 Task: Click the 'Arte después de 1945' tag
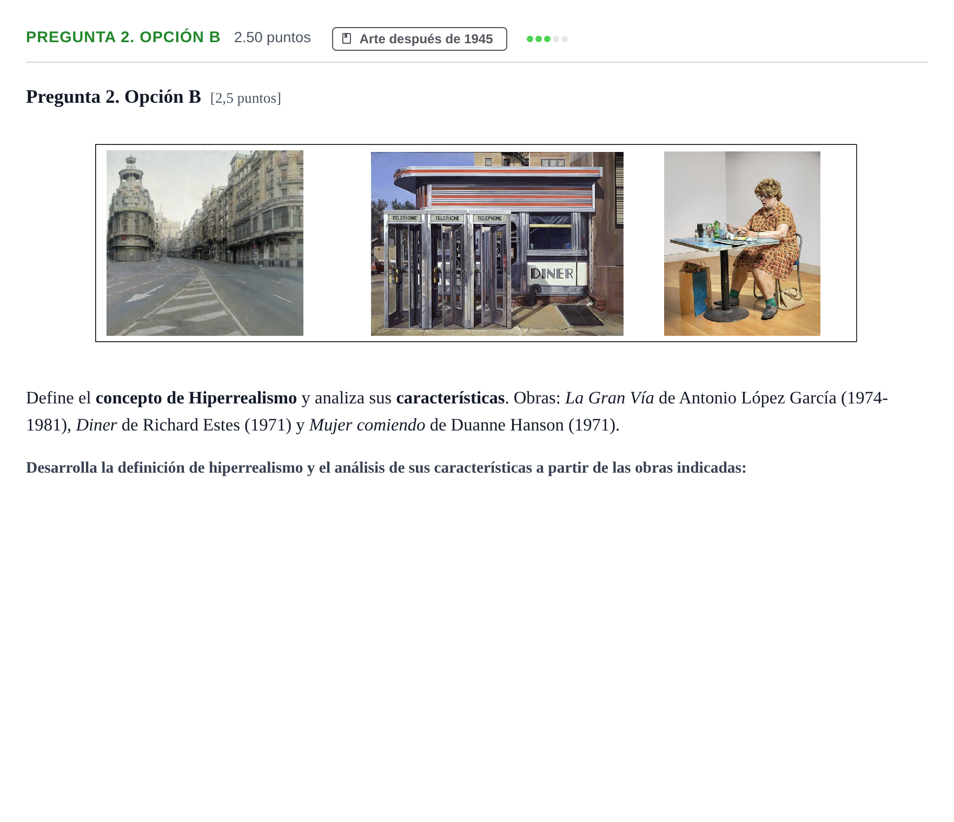pos(419,39)
